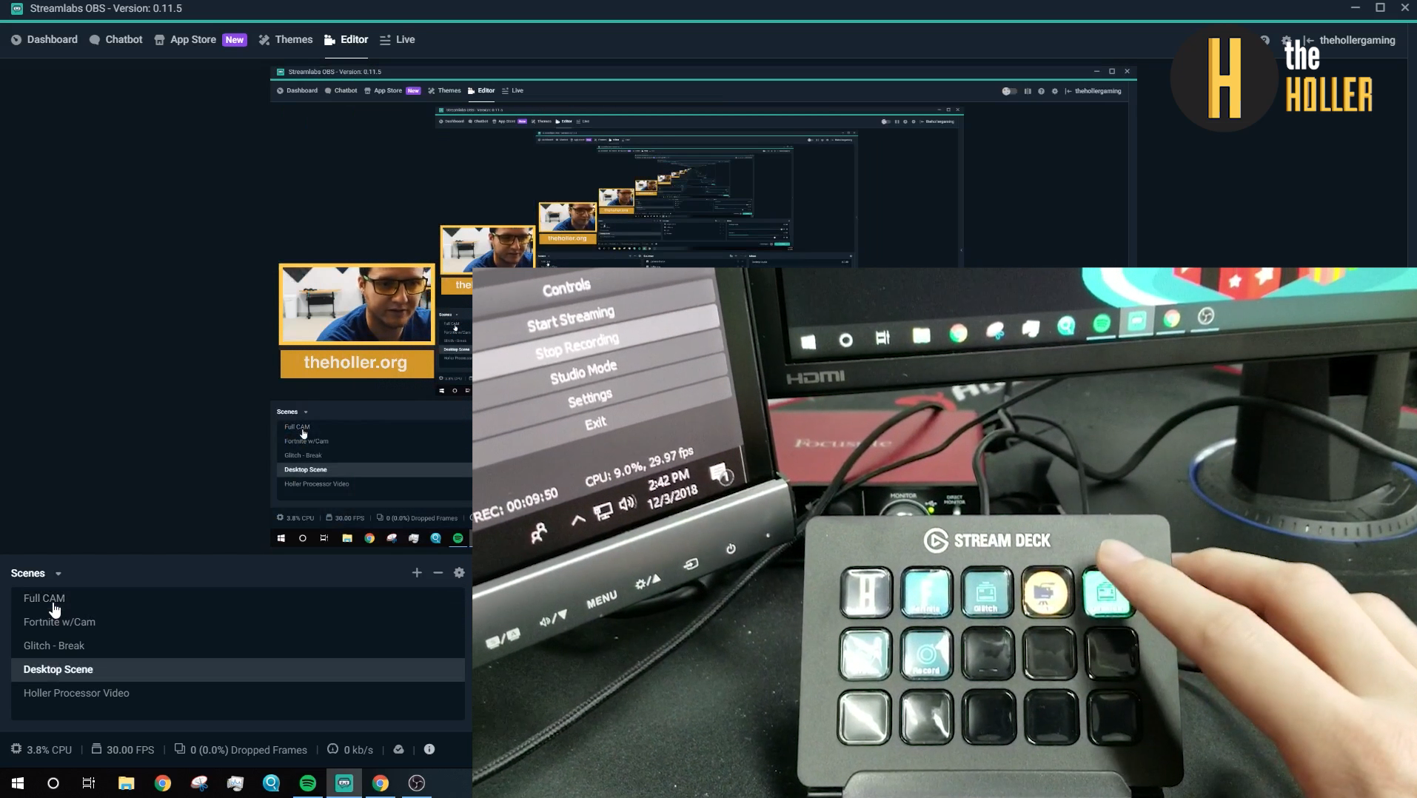Open the help question mark icon
This screenshot has height=798, width=1417.
pyautogui.click(x=1264, y=40)
